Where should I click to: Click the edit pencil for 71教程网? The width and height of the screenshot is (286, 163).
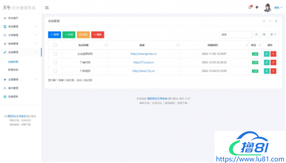coord(267,71)
